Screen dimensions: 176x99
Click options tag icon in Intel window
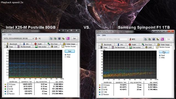63,38
